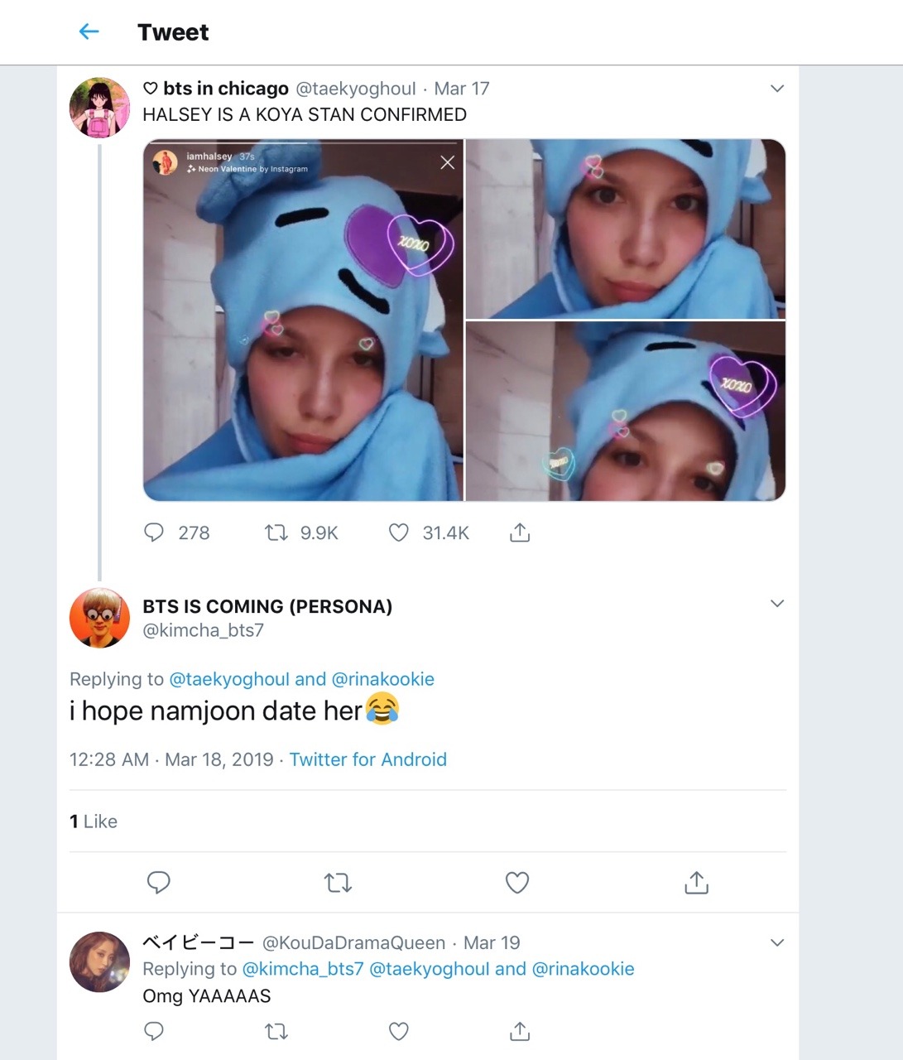Image resolution: width=903 pixels, height=1060 pixels.
Task: Expand options for BTS IS COMING tweet
Action: pos(776,604)
